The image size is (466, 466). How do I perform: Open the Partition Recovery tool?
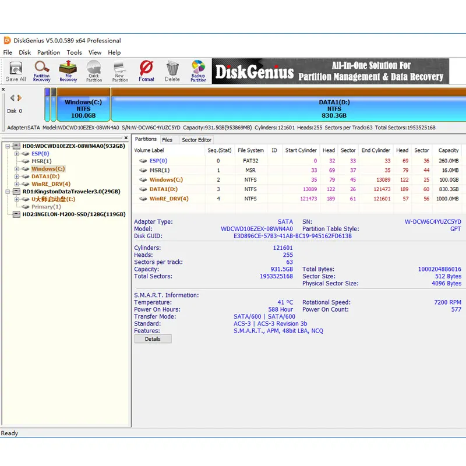[41, 71]
